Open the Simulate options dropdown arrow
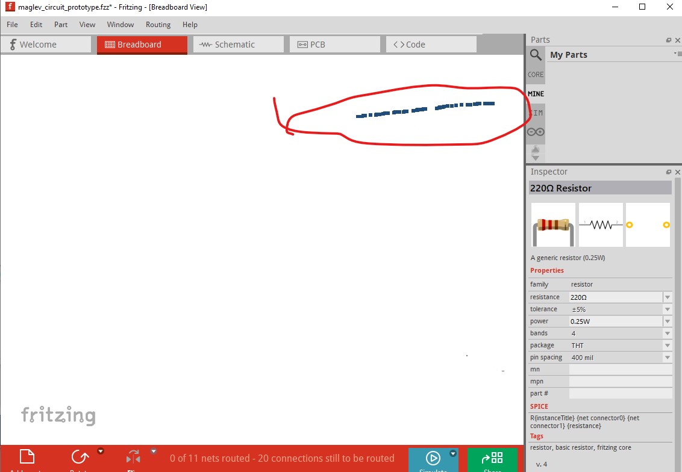The height and width of the screenshot is (472, 682). pos(453,453)
